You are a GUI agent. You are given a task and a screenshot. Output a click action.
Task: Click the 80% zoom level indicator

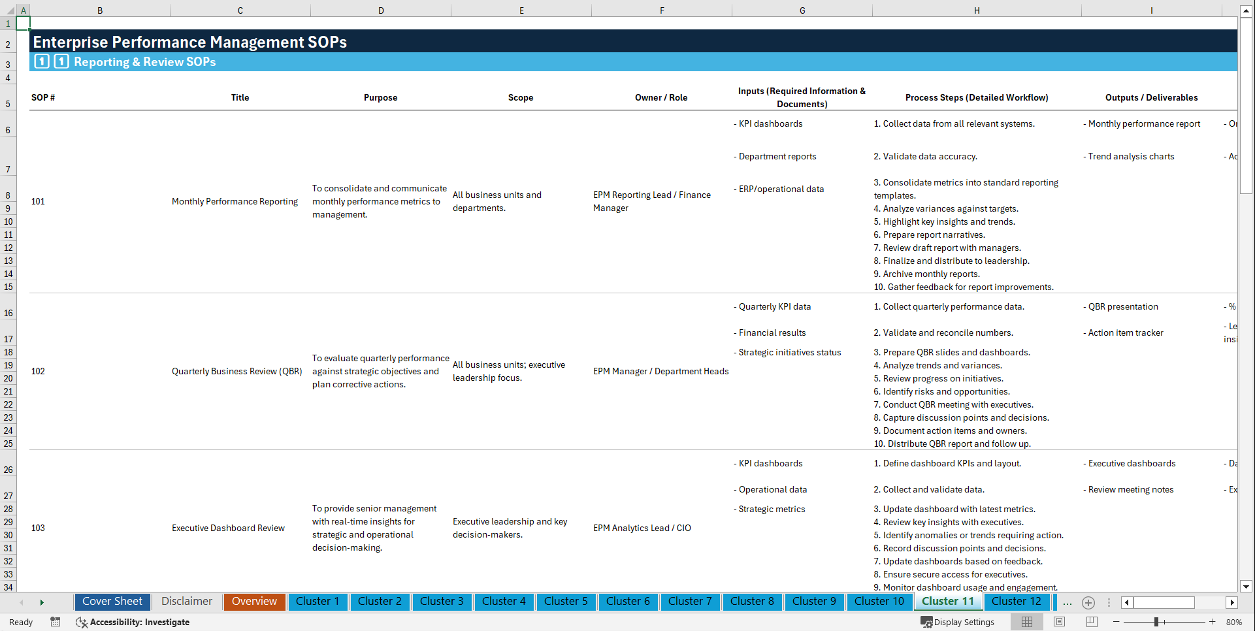click(1233, 622)
